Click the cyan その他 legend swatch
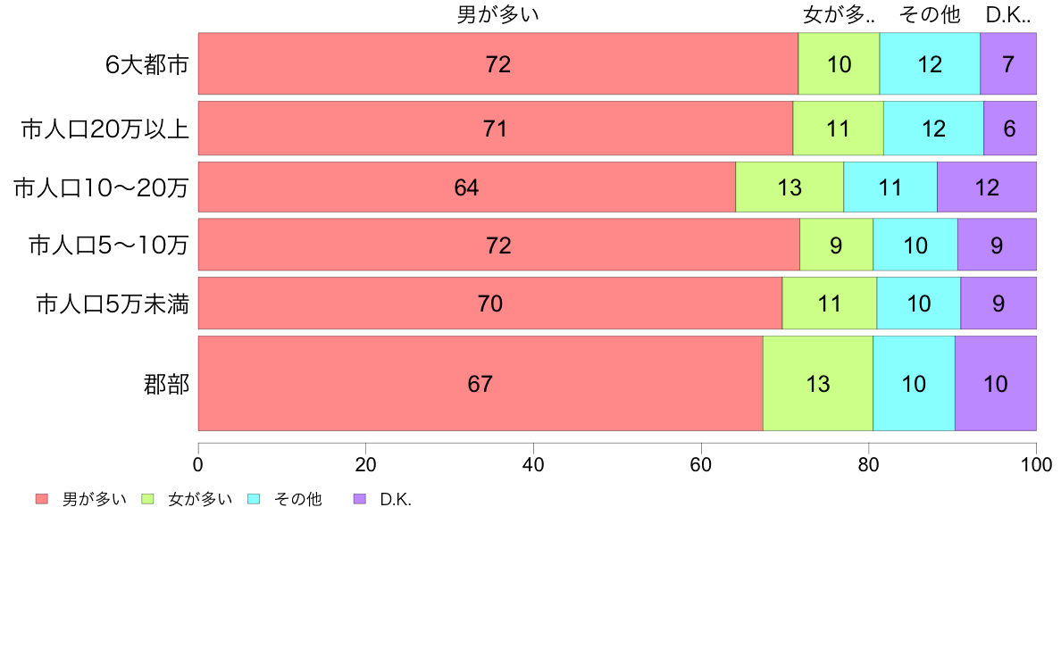1061x657 pixels. click(x=254, y=499)
